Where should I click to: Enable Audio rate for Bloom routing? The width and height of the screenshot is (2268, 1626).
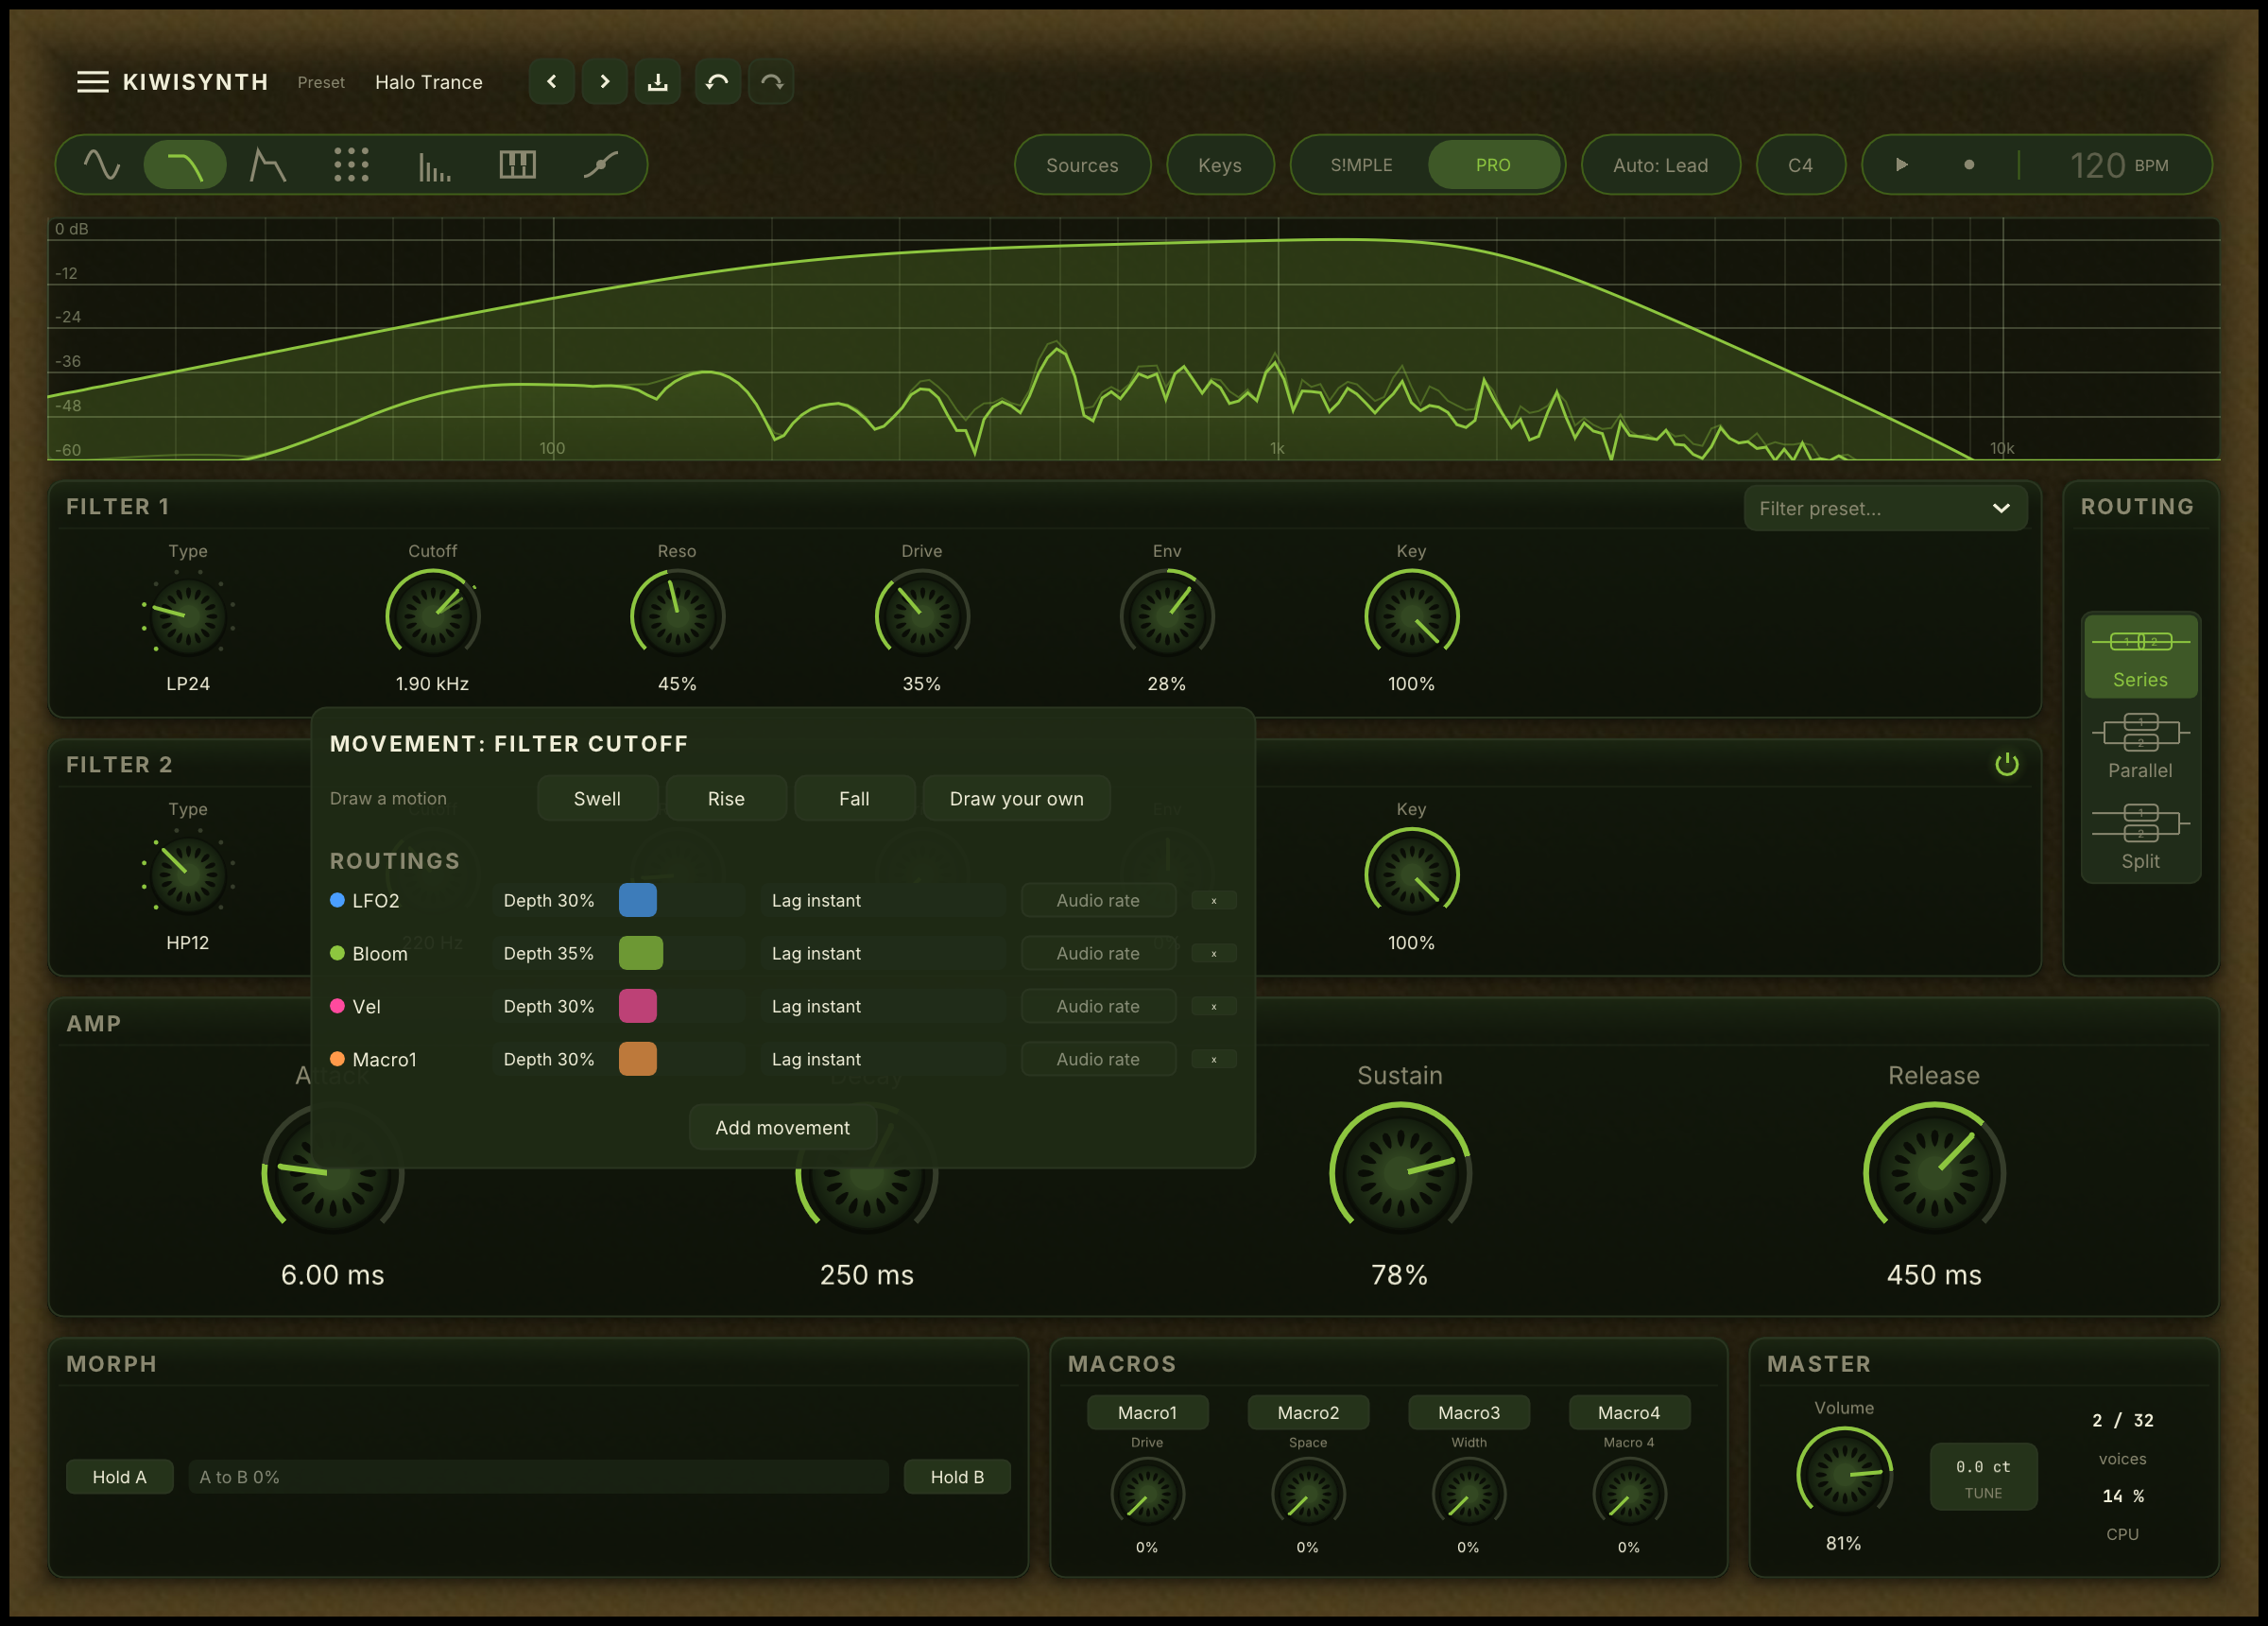tap(1098, 954)
